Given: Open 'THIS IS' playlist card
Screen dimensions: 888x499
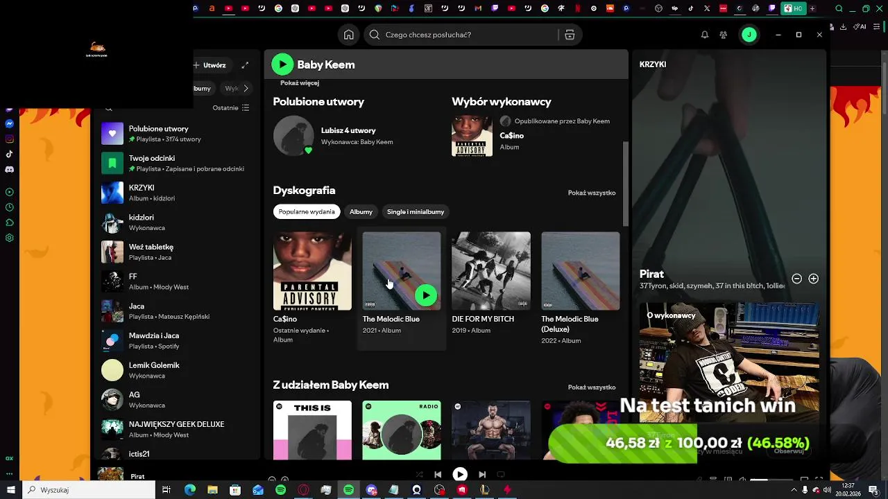Looking at the screenshot, I should point(312,430).
